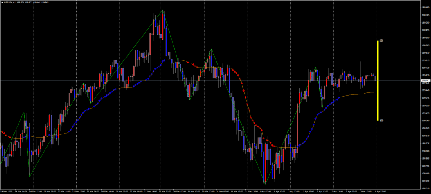
Task: Click the 24 Mar 2026 date label
Action: (6, 191)
